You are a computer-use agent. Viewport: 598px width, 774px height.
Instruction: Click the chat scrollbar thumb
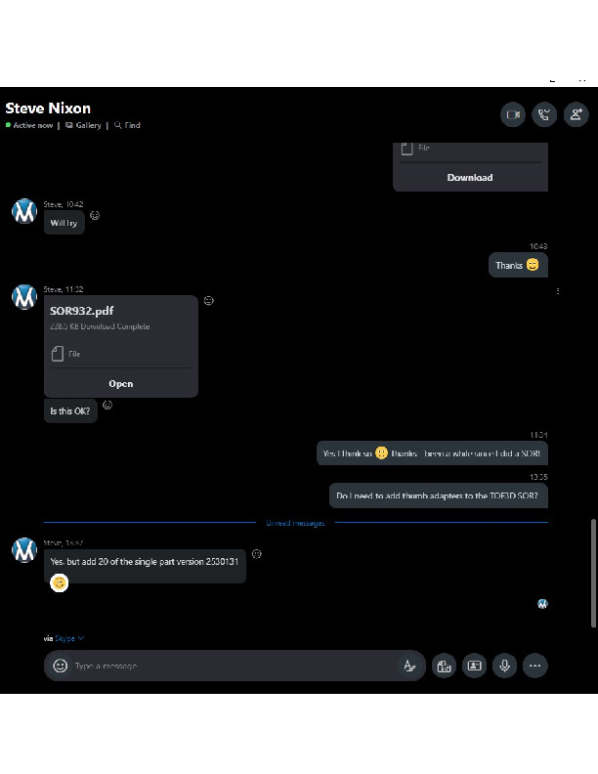point(593,573)
